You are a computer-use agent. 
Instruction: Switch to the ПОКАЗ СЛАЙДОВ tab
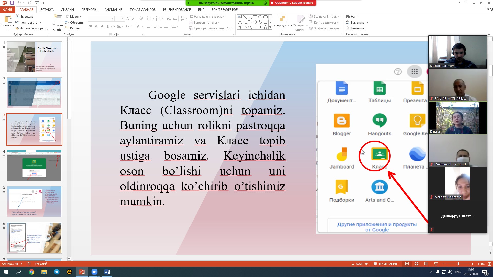143,9
